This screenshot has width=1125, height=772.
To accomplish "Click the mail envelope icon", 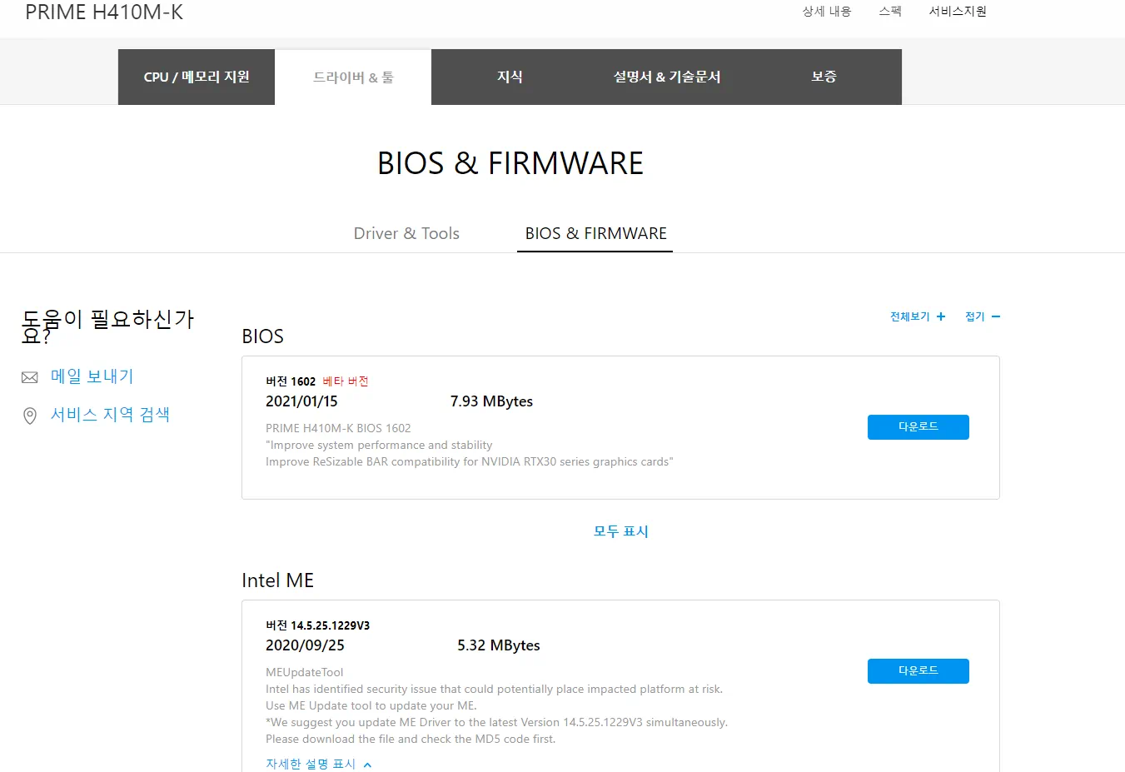I will coord(30,377).
